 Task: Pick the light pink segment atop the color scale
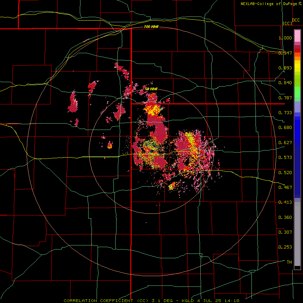[297, 36]
